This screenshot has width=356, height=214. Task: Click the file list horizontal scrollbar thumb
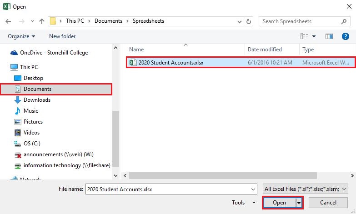pyautogui.click(x=223, y=175)
